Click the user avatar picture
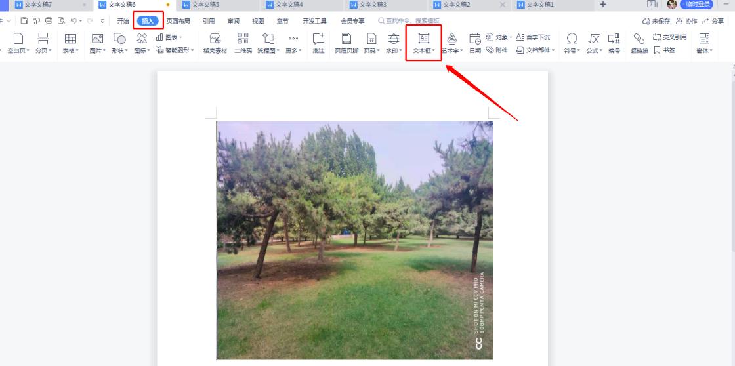735x366 pixels. pos(672,4)
